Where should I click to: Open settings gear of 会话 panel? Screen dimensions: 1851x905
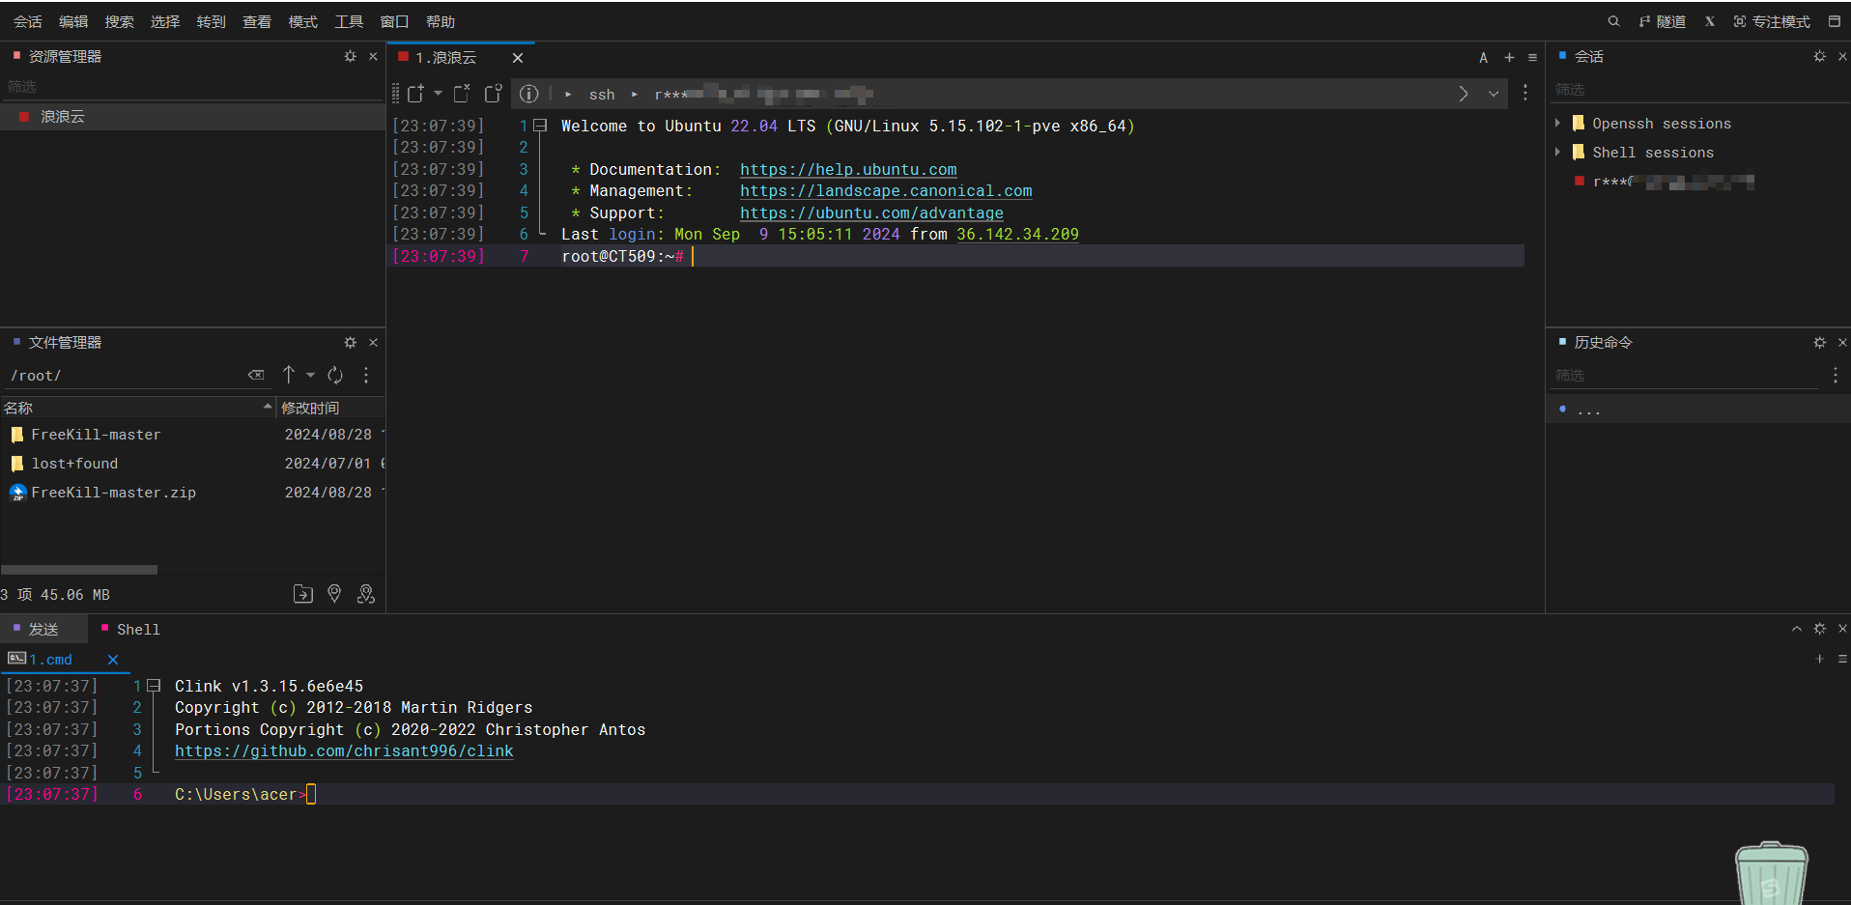coord(1819,57)
